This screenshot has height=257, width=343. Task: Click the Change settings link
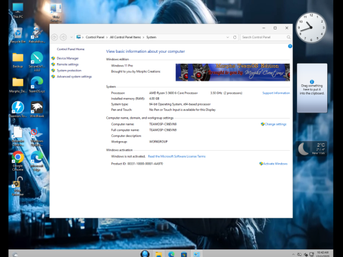pyautogui.click(x=275, y=124)
